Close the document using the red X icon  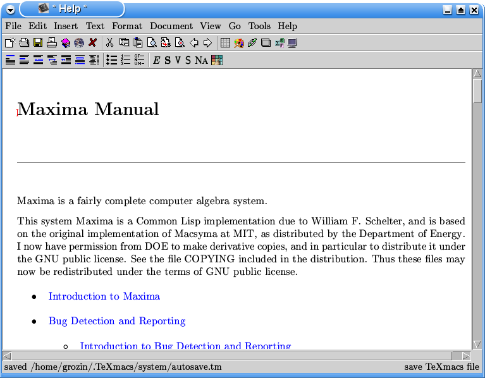[x=92, y=42]
